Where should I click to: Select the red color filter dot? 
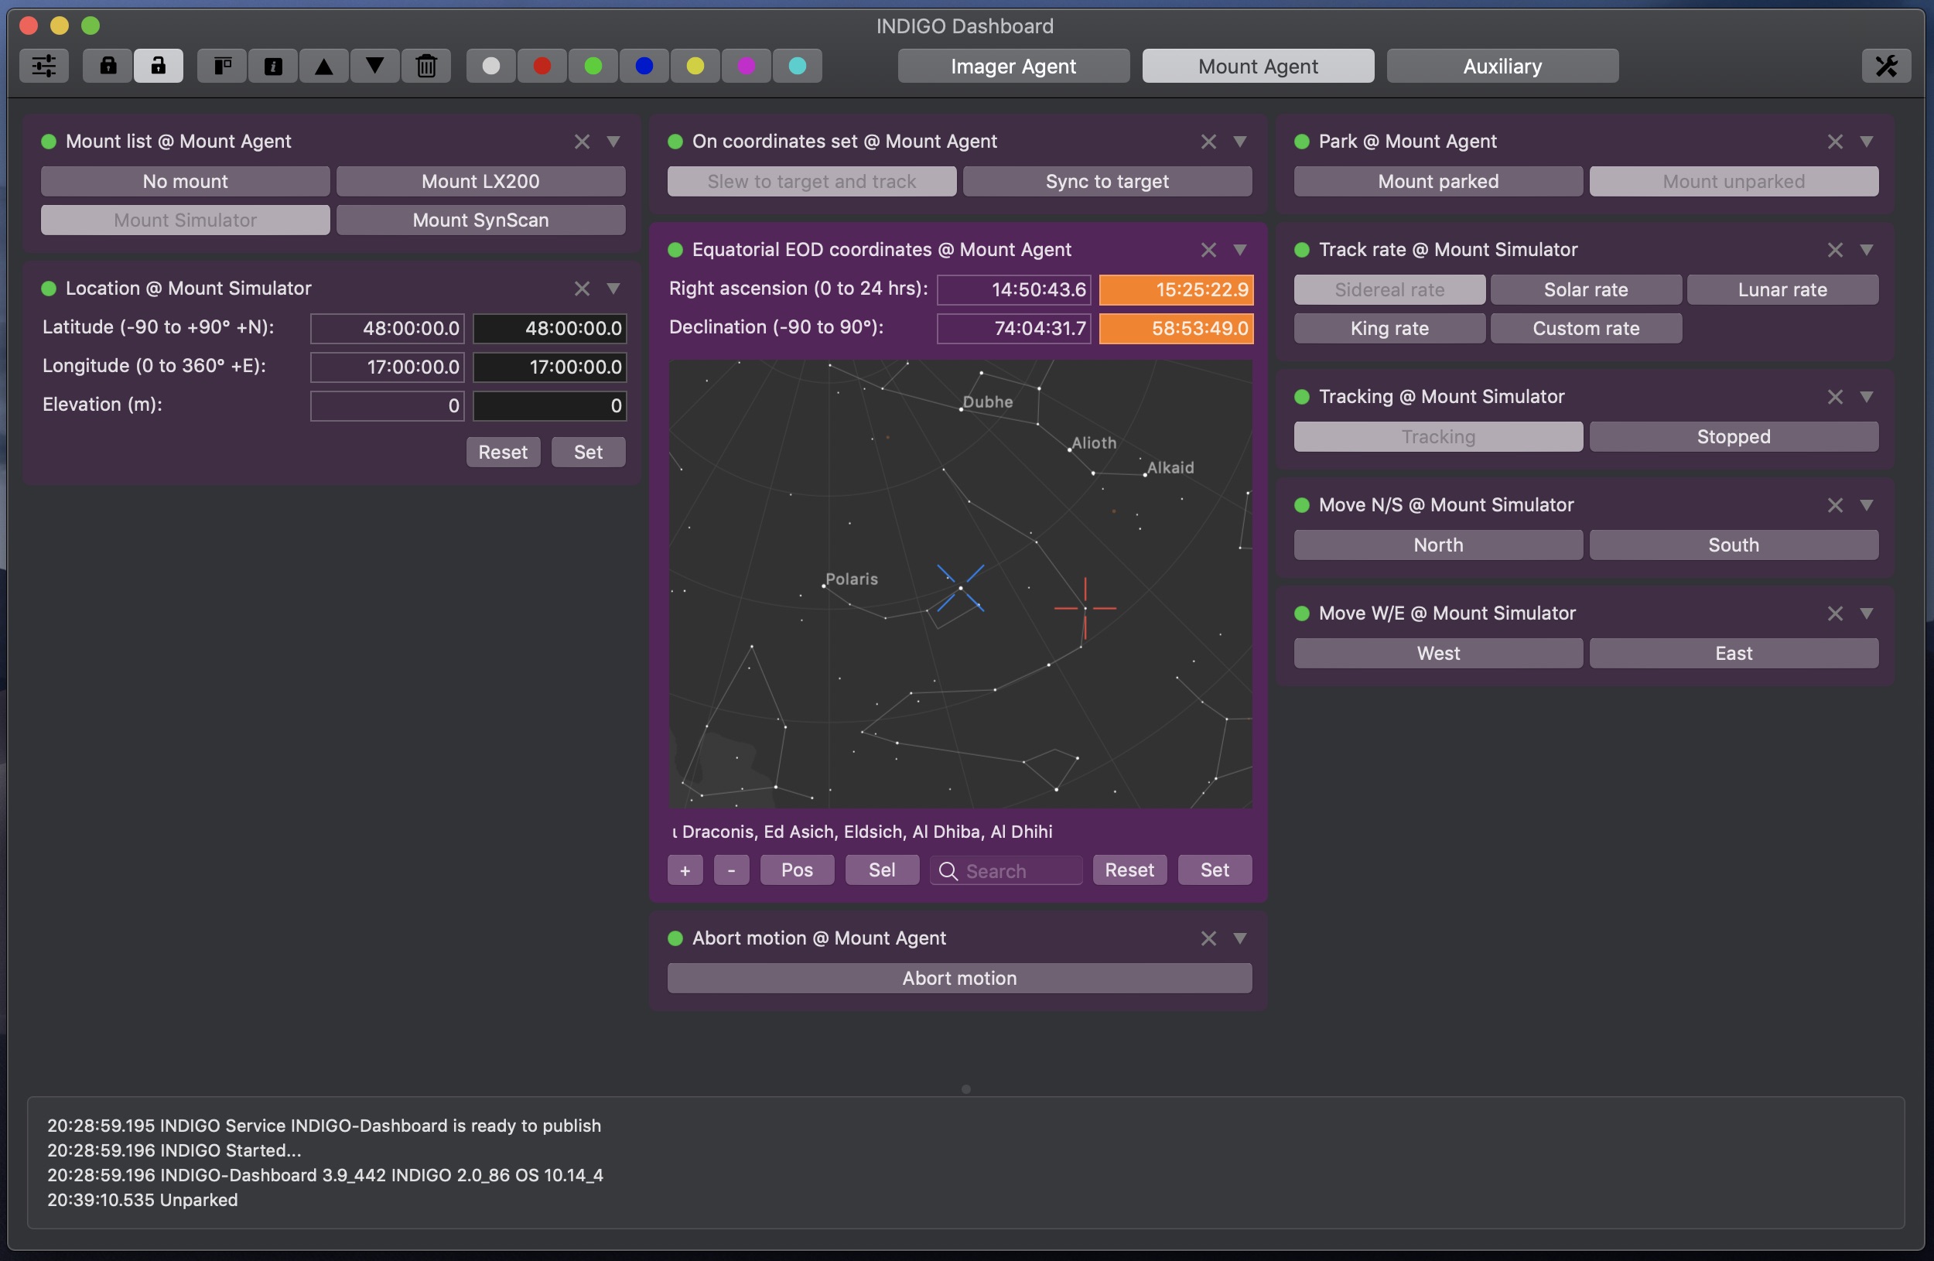(x=542, y=66)
